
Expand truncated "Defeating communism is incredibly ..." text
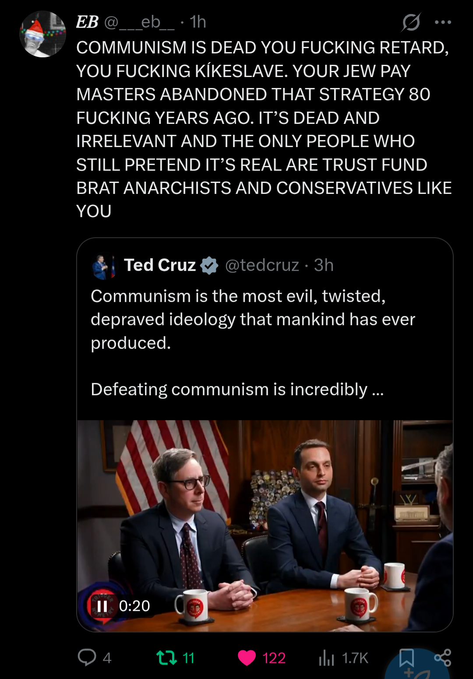[378, 390]
